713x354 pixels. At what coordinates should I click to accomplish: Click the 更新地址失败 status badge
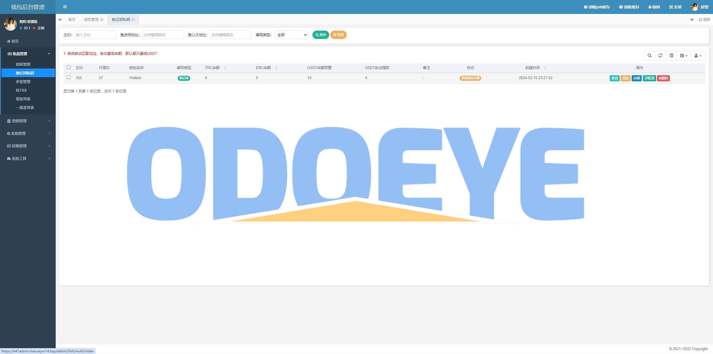tap(470, 78)
